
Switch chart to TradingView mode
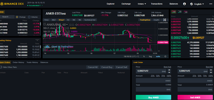(x=145, y=20)
